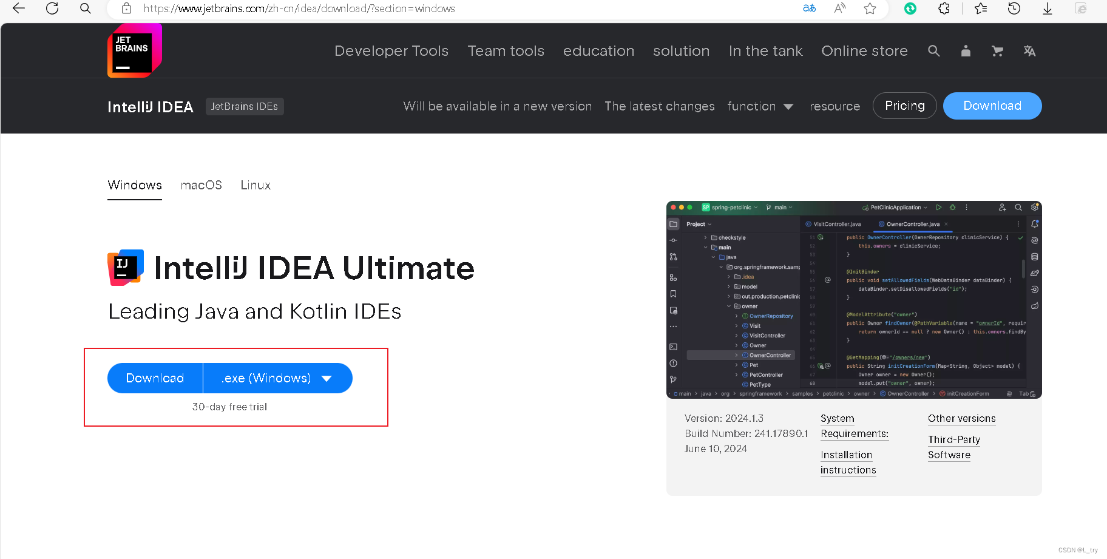1107x559 pixels.
Task: Open the favorites list icon
Action: click(981, 8)
